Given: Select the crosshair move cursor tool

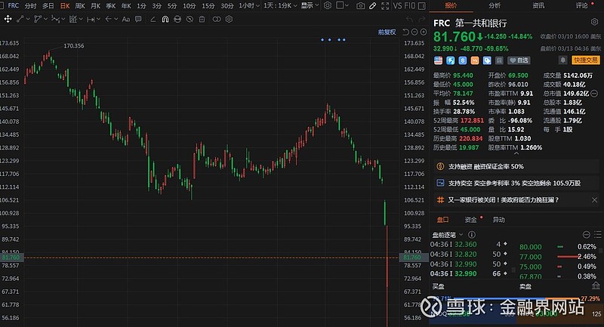Looking at the screenshot, I should point(8,19).
